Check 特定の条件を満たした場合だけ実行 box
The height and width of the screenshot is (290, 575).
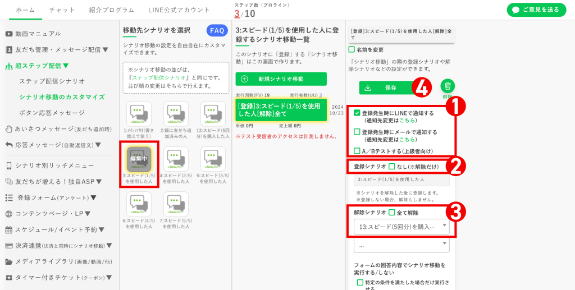tap(360, 283)
